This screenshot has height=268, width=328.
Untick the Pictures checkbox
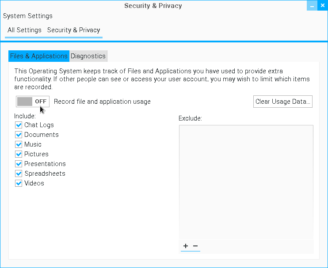tap(19, 154)
